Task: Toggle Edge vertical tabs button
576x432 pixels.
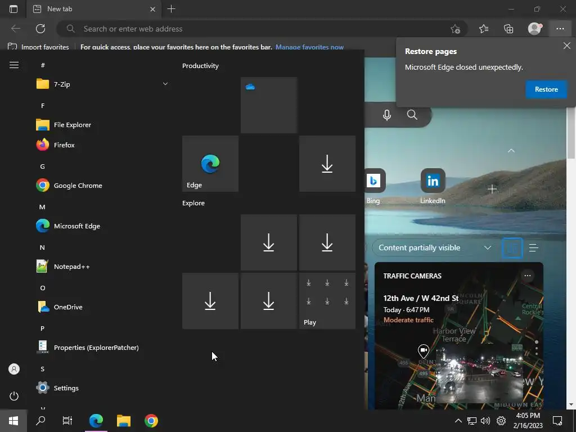Action: (x=13, y=9)
